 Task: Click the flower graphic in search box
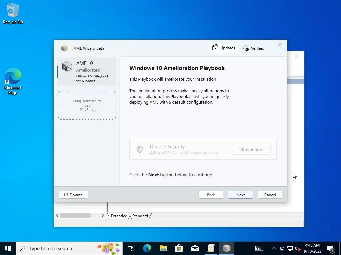(x=108, y=248)
